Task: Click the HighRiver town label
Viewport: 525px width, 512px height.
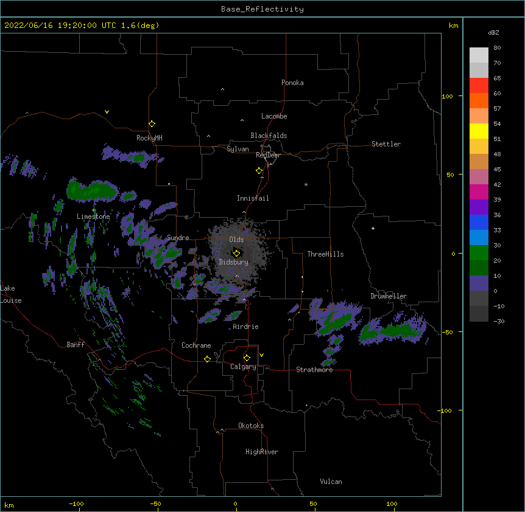Action: (262, 452)
